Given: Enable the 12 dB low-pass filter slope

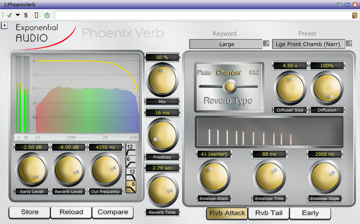Looking at the screenshot, I should [131, 174].
